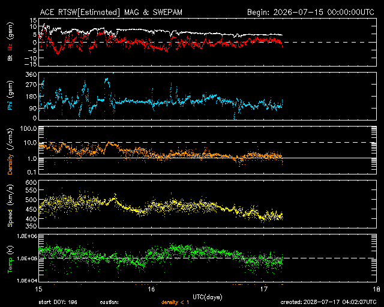384x307 pixels.
Task: Click the 500 speed tick label
Action: [31, 200]
